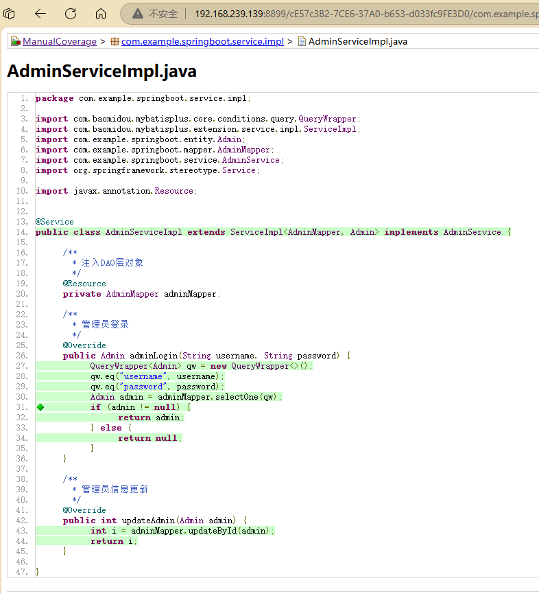Click the line number 26 in gutter

tap(22, 356)
